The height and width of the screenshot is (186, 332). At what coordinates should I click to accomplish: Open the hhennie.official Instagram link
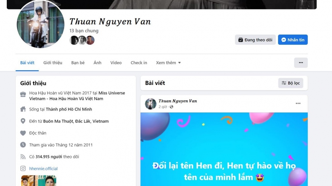click(x=43, y=169)
